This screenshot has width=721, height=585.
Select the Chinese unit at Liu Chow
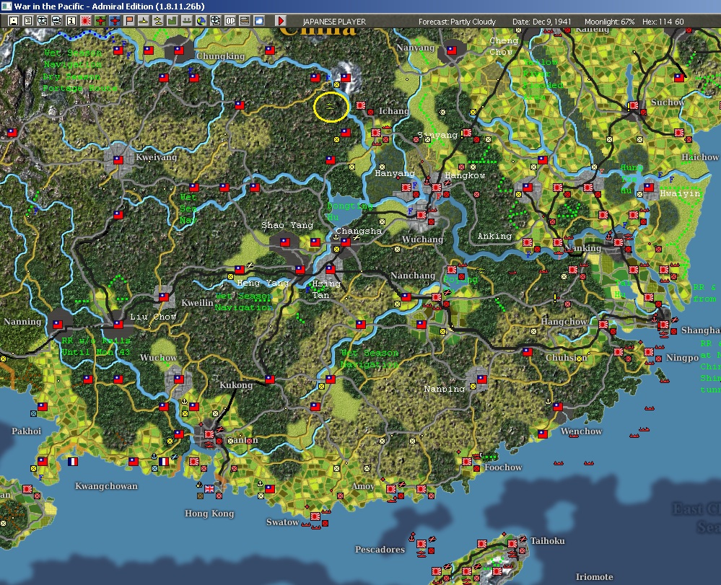[118, 325]
